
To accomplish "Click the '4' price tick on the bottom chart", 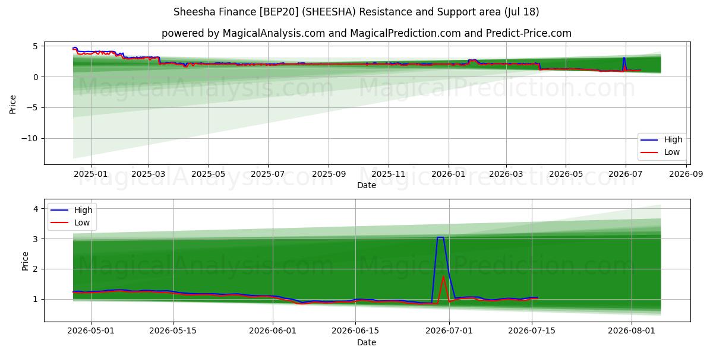I will [36, 209].
